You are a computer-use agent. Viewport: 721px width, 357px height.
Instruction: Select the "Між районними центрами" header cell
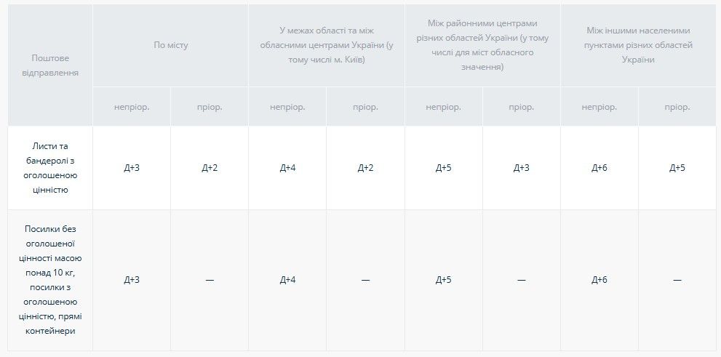[482, 45]
